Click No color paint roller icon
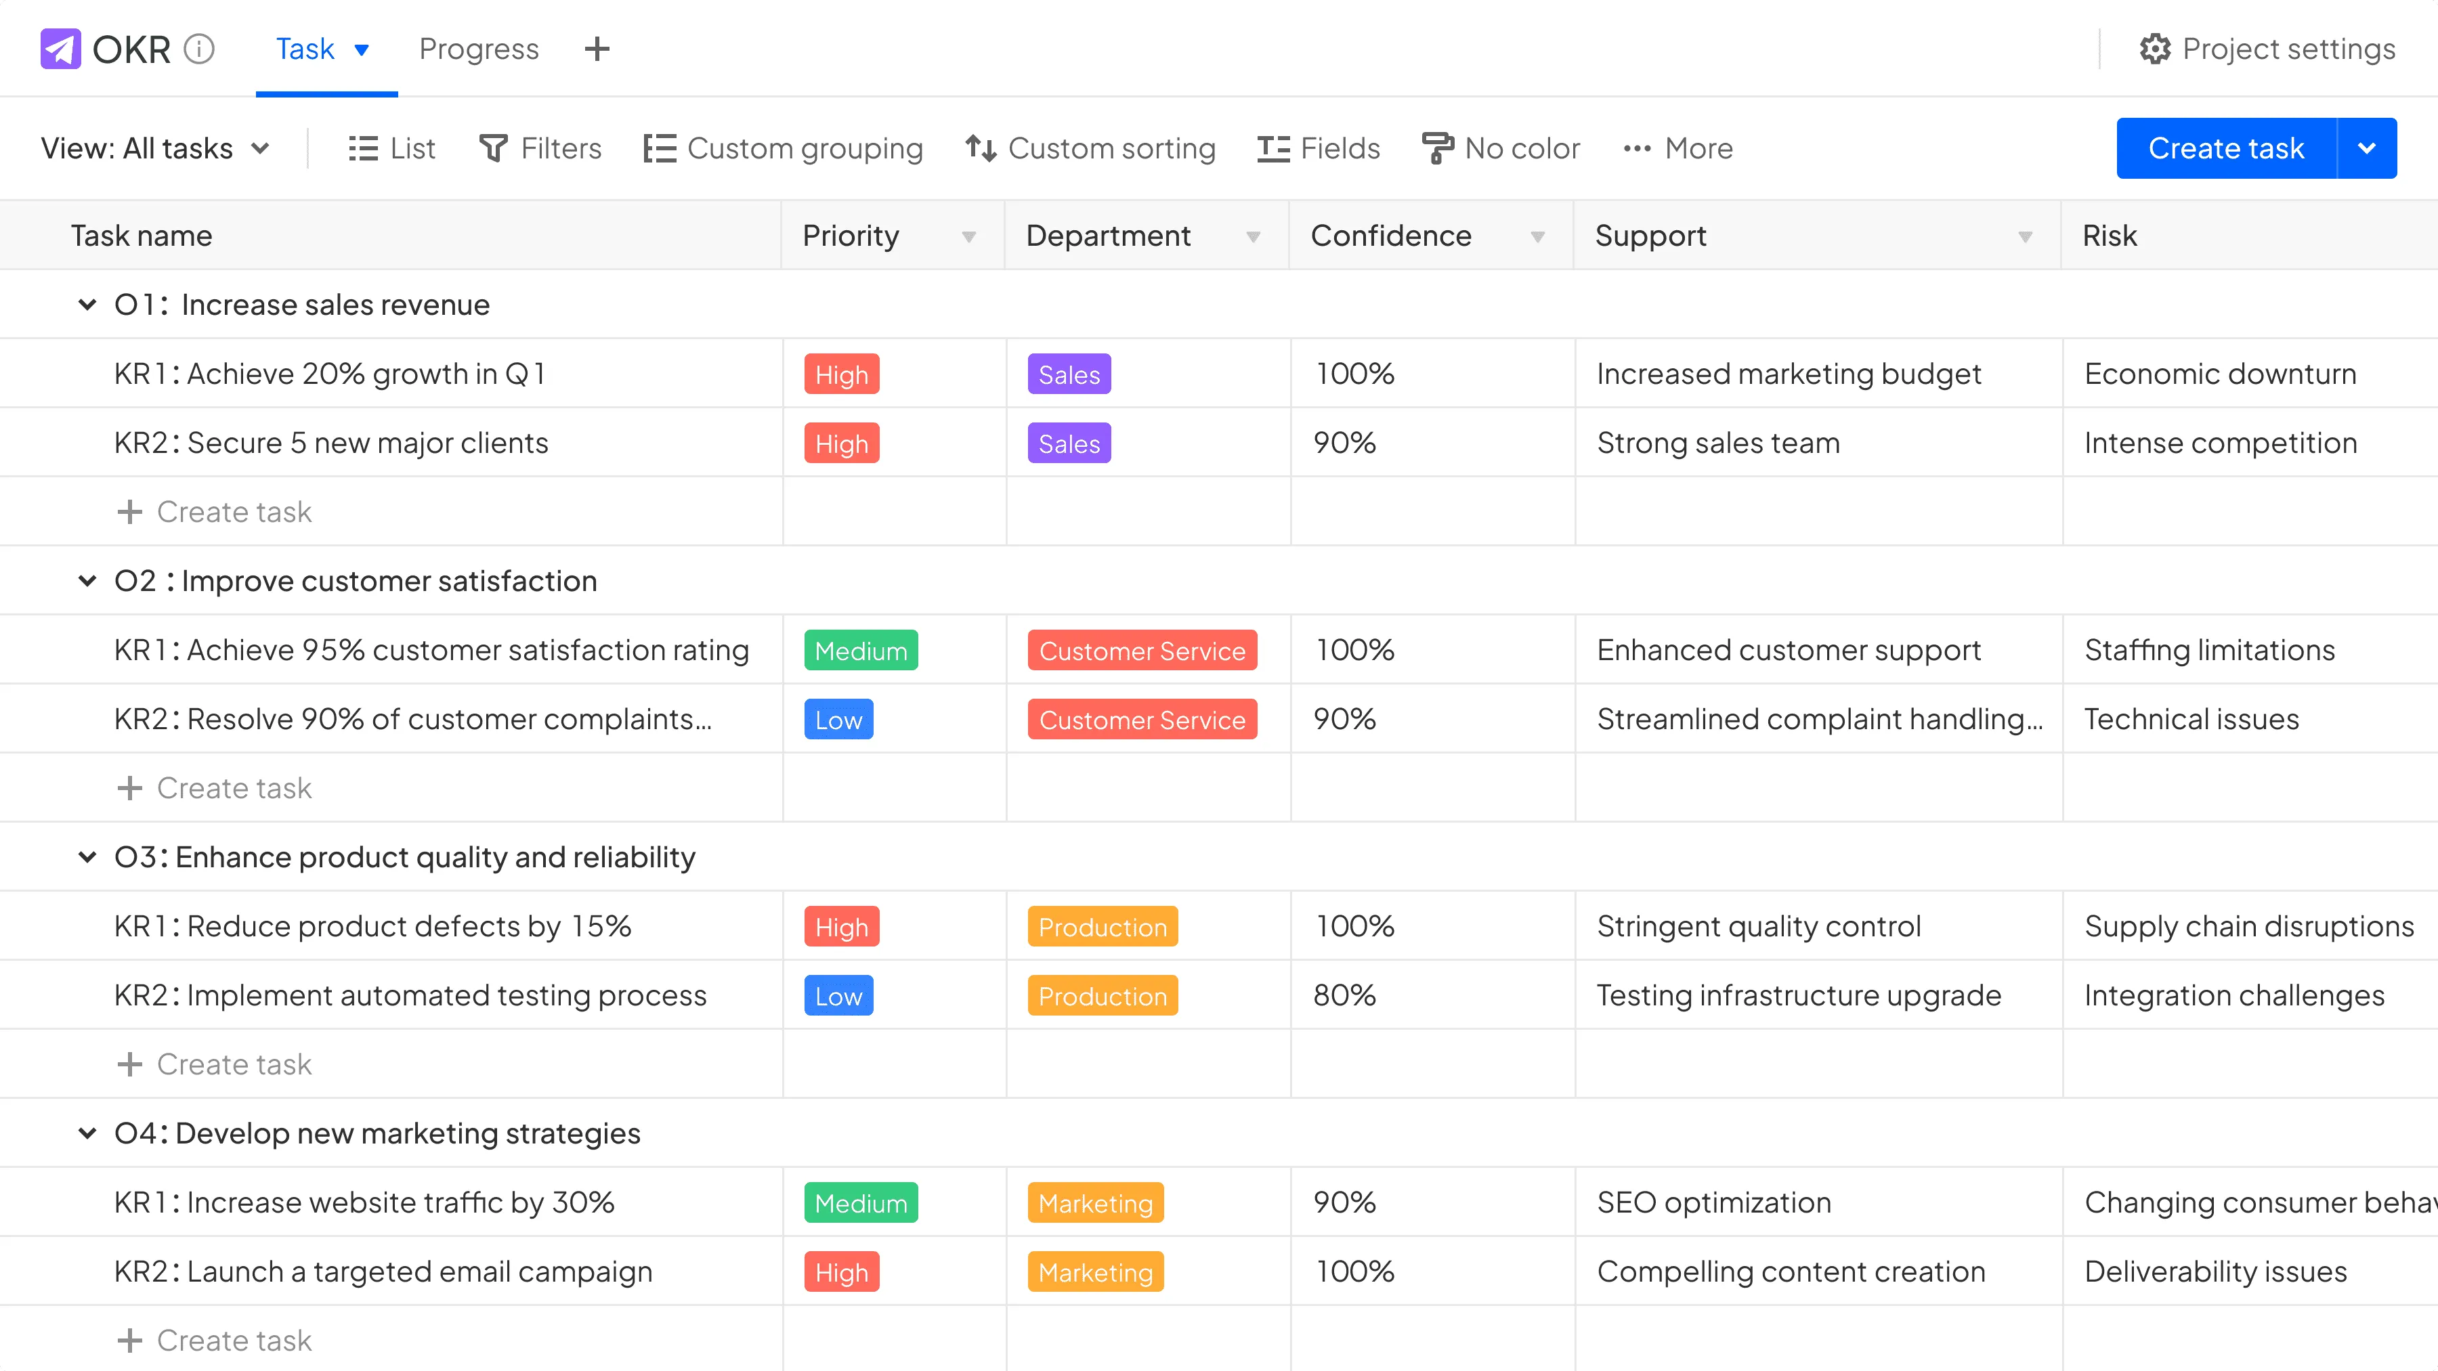This screenshot has width=2438, height=1371. tap(1436, 148)
